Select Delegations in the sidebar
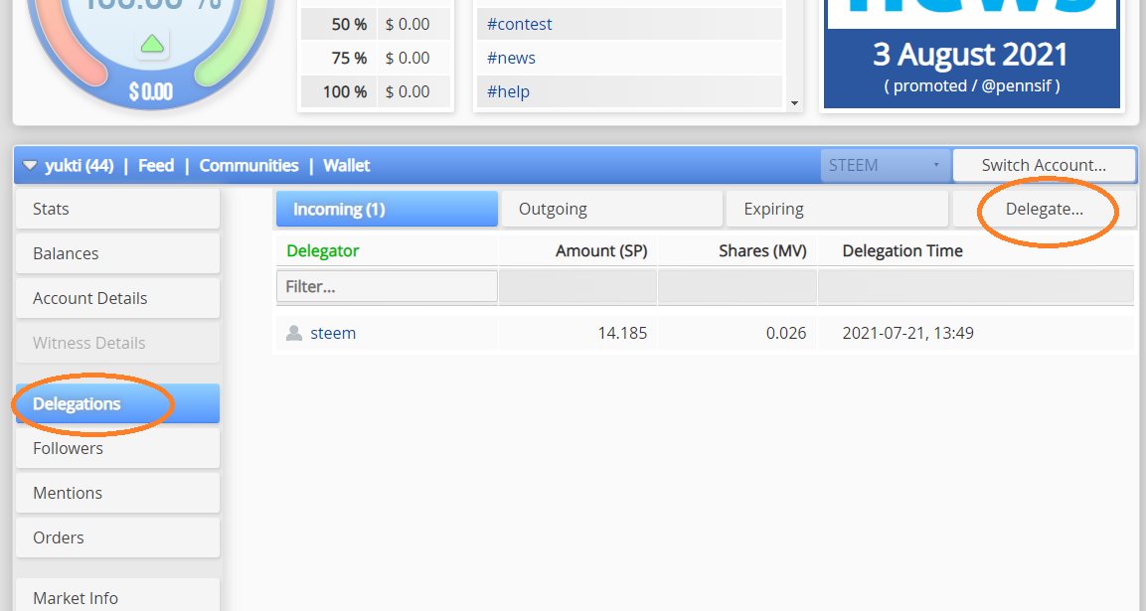1146x611 pixels. tap(117, 403)
